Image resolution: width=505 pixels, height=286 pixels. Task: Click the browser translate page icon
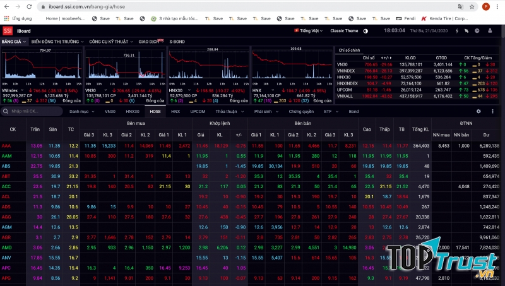460,6
